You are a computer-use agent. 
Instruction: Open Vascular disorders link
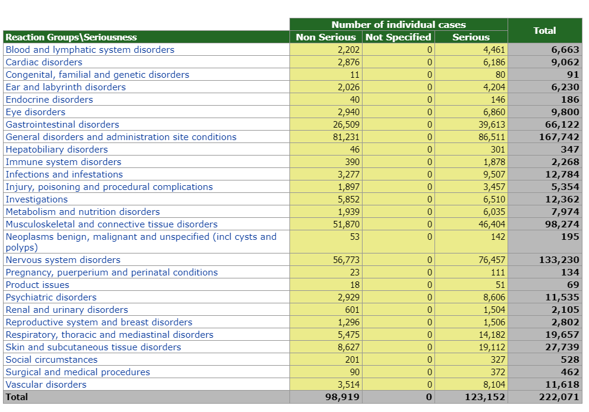(46, 385)
